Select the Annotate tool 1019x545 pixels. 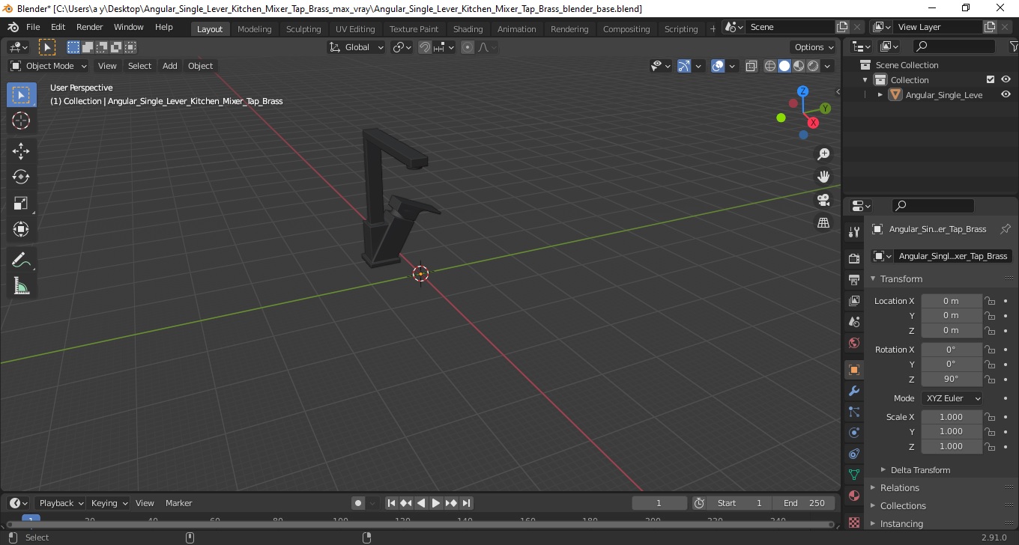(x=21, y=260)
